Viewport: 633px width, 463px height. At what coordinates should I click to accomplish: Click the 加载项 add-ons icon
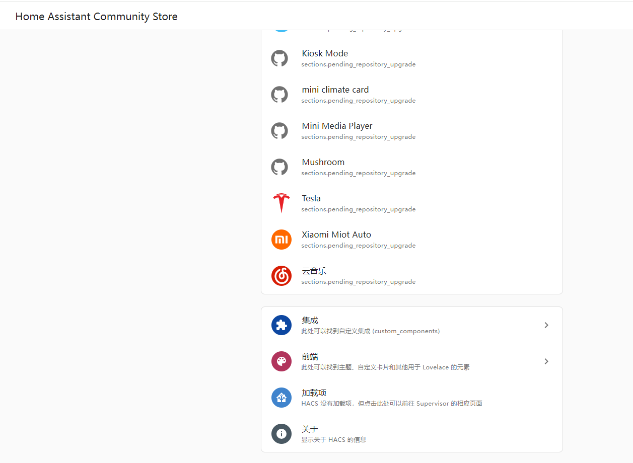point(281,398)
